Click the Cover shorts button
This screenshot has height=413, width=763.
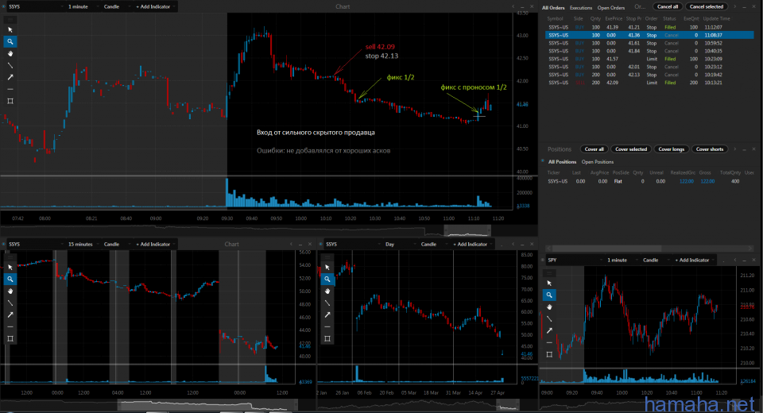pyautogui.click(x=710, y=149)
